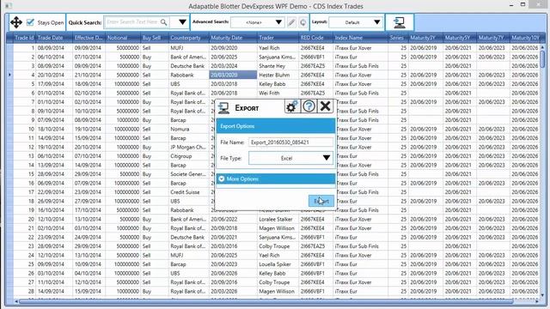The image size is (550, 309).
Task: Click the Counterparty column header
Action: pyautogui.click(x=189, y=38)
